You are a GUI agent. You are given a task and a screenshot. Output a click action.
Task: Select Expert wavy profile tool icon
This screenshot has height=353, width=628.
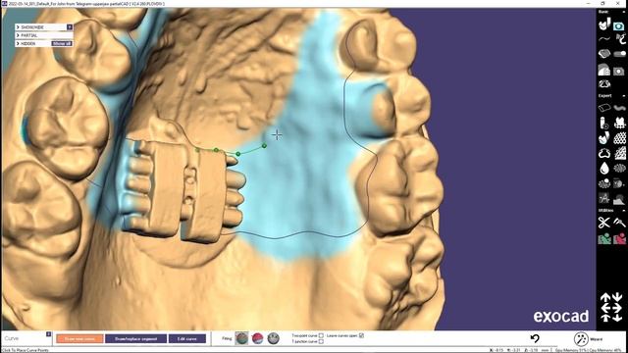point(620,108)
